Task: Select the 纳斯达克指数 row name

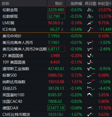Action: pos(14,82)
